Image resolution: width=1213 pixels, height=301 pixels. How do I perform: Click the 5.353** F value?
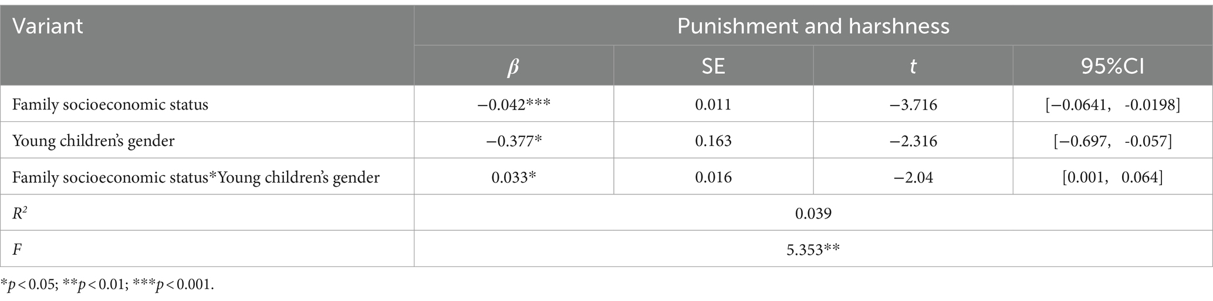coord(813,249)
